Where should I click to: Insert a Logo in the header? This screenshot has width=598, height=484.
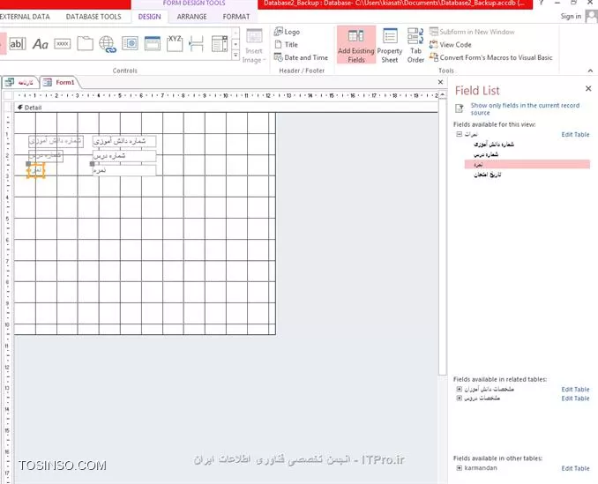(x=287, y=32)
